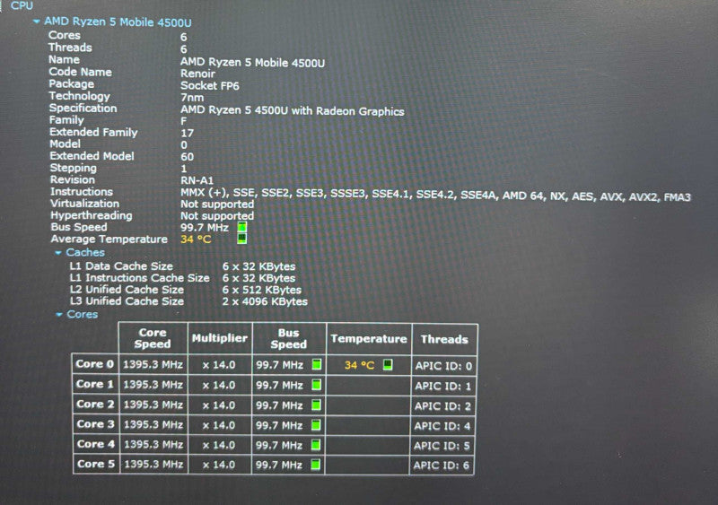Screen dimensions: 718x505
Task: Click the L1 Instructions Cache Size label
Action: pos(140,278)
